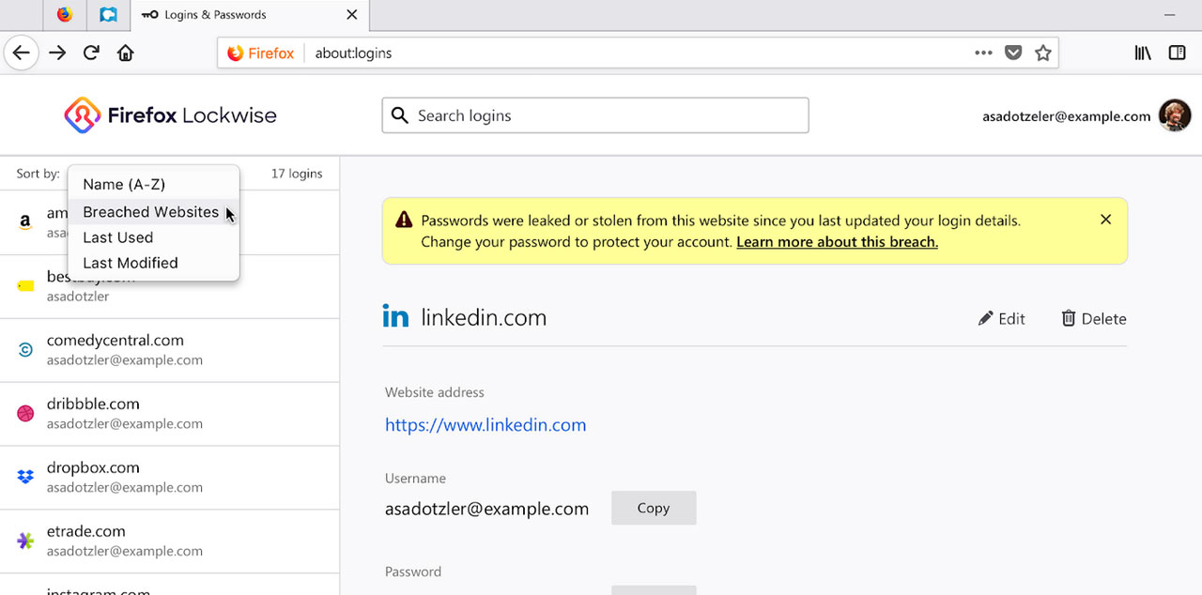The height and width of the screenshot is (595, 1202).
Task: Select Breached Websites sort option
Action: point(150,212)
